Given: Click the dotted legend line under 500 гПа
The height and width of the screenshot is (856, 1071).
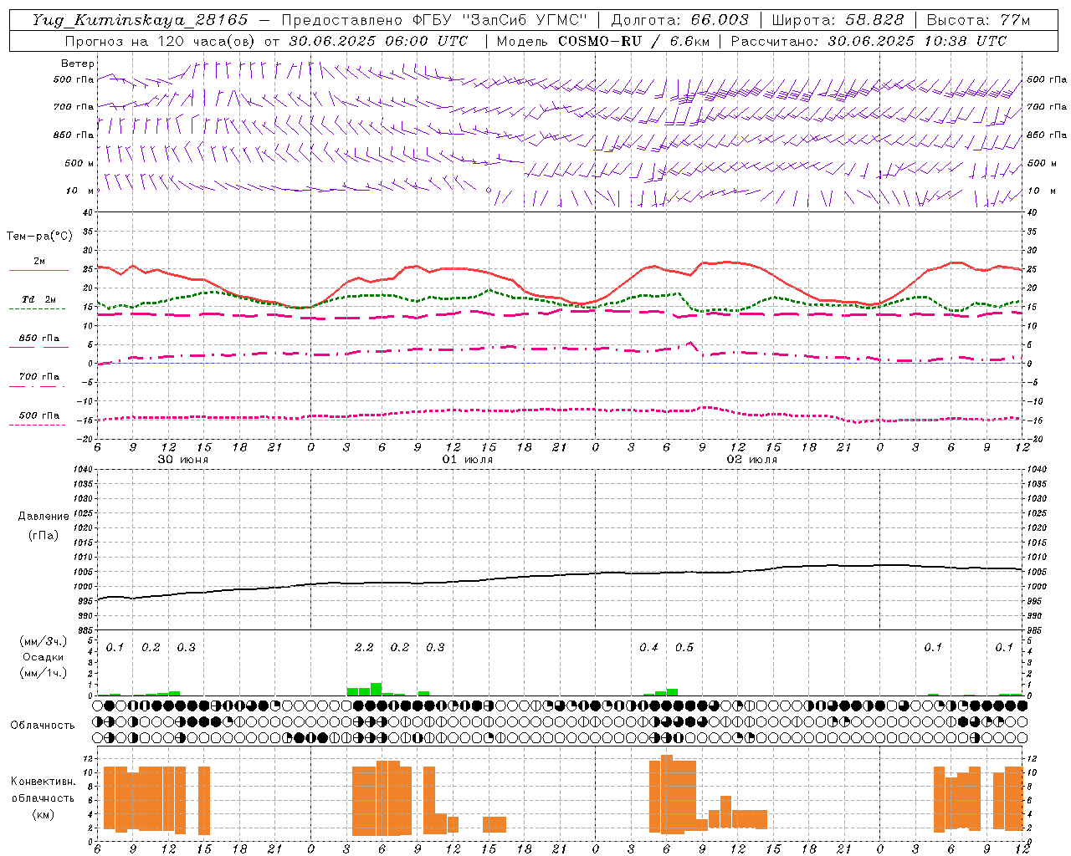Looking at the screenshot, I should tap(38, 425).
